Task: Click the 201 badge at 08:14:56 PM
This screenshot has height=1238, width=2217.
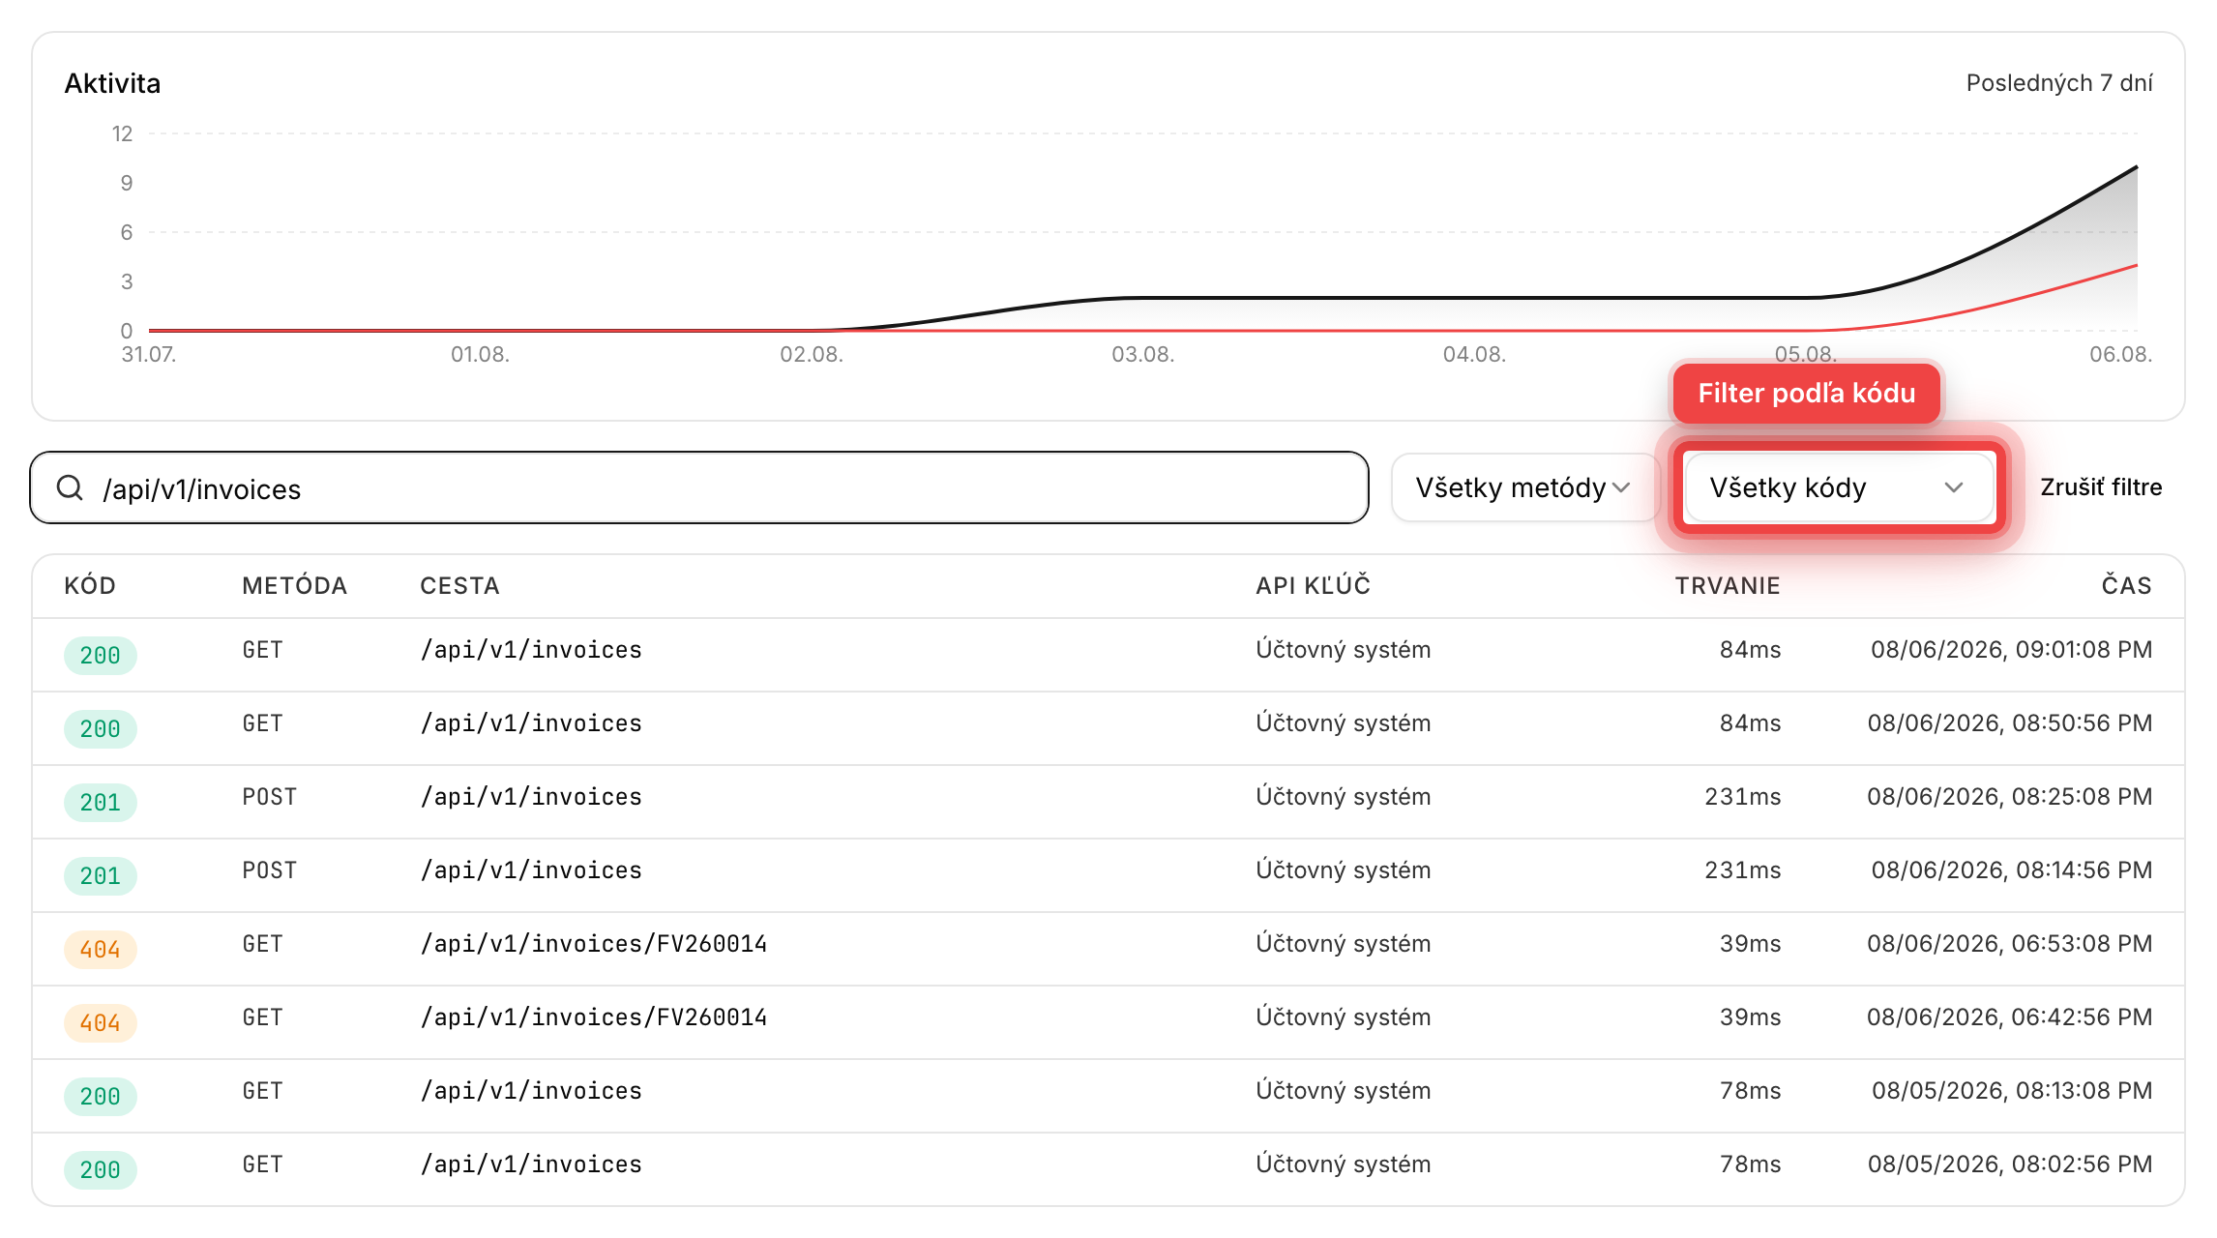Action: pos(101,876)
